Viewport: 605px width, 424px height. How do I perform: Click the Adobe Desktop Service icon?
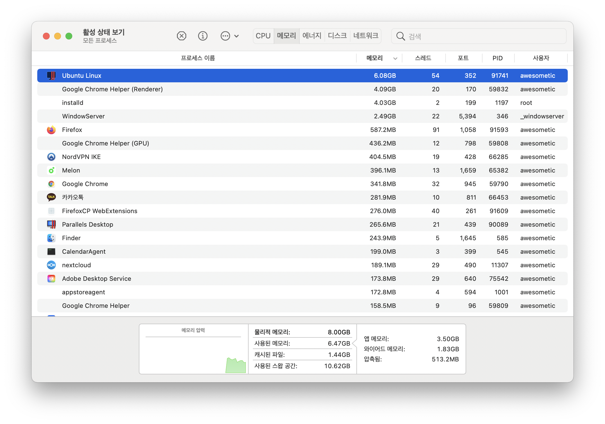click(51, 279)
